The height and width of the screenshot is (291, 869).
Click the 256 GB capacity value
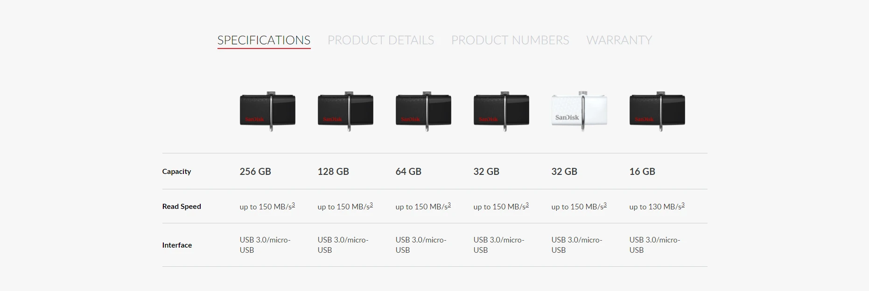click(255, 171)
